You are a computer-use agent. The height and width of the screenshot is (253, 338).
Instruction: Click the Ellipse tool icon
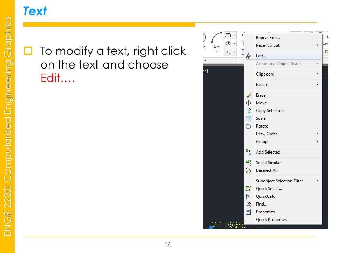(x=228, y=44)
